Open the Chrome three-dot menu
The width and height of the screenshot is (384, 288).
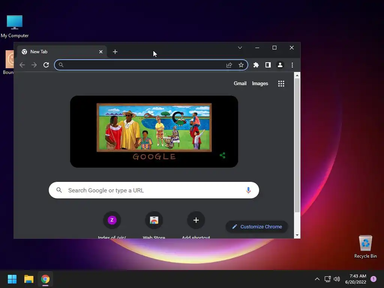(x=292, y=65)
